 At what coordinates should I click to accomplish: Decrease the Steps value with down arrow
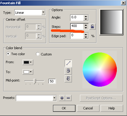pyautogui.click(x=86, y=28)
